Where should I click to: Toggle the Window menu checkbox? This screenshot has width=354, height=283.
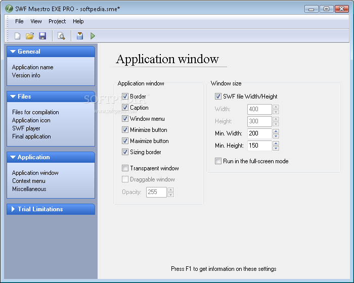125,118
